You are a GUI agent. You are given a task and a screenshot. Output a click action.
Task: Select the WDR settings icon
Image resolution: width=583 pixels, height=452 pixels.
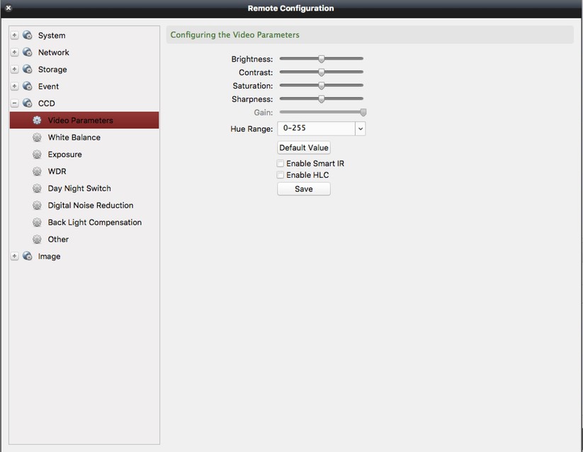click(x=37, y=171)
